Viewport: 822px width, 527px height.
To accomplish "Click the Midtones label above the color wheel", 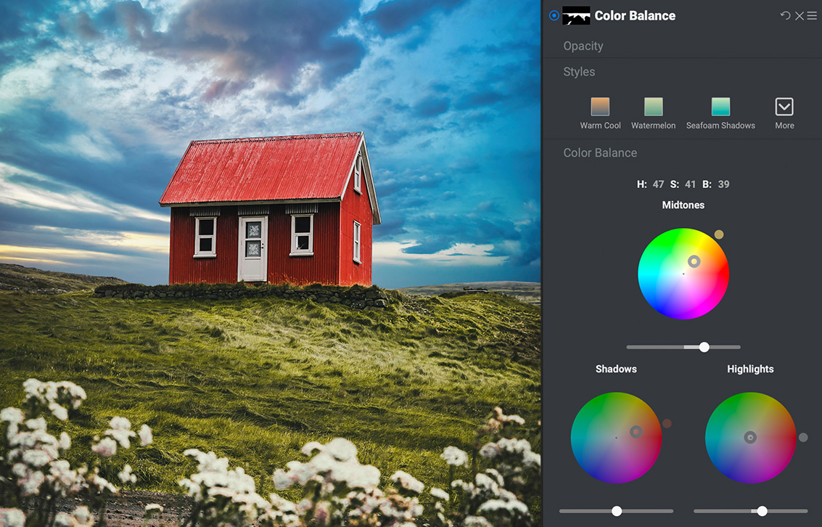I will (683, 205).
